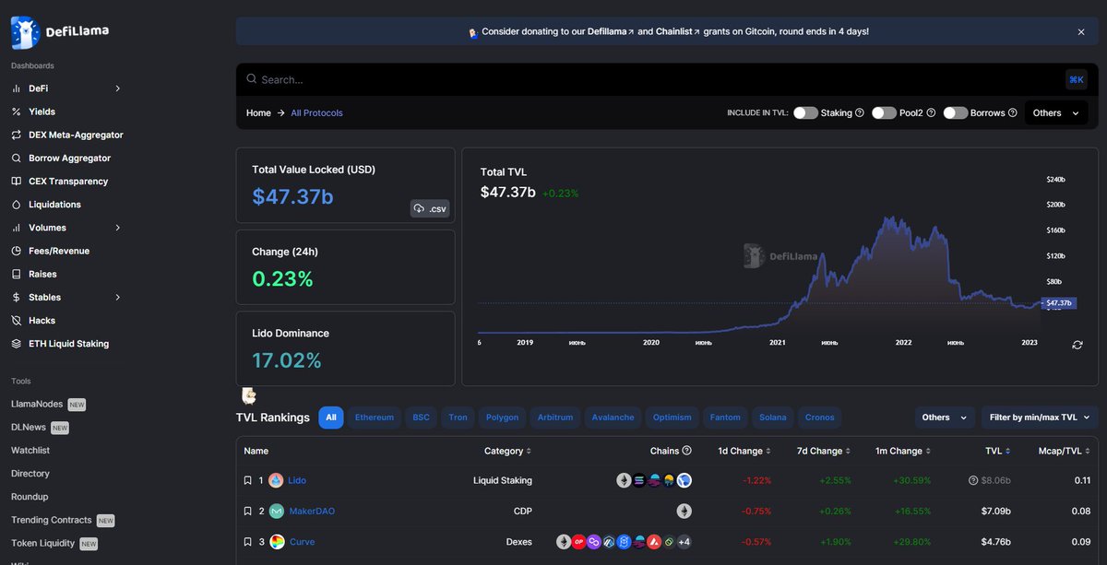
Task: Click the ⌘K shortcut badge
Action: [1077, 79]
